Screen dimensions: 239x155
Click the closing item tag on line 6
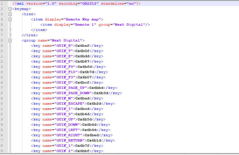(39, 30)
